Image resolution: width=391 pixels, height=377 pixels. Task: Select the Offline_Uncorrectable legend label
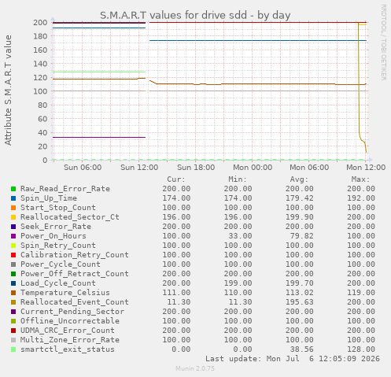pos(70,321)
